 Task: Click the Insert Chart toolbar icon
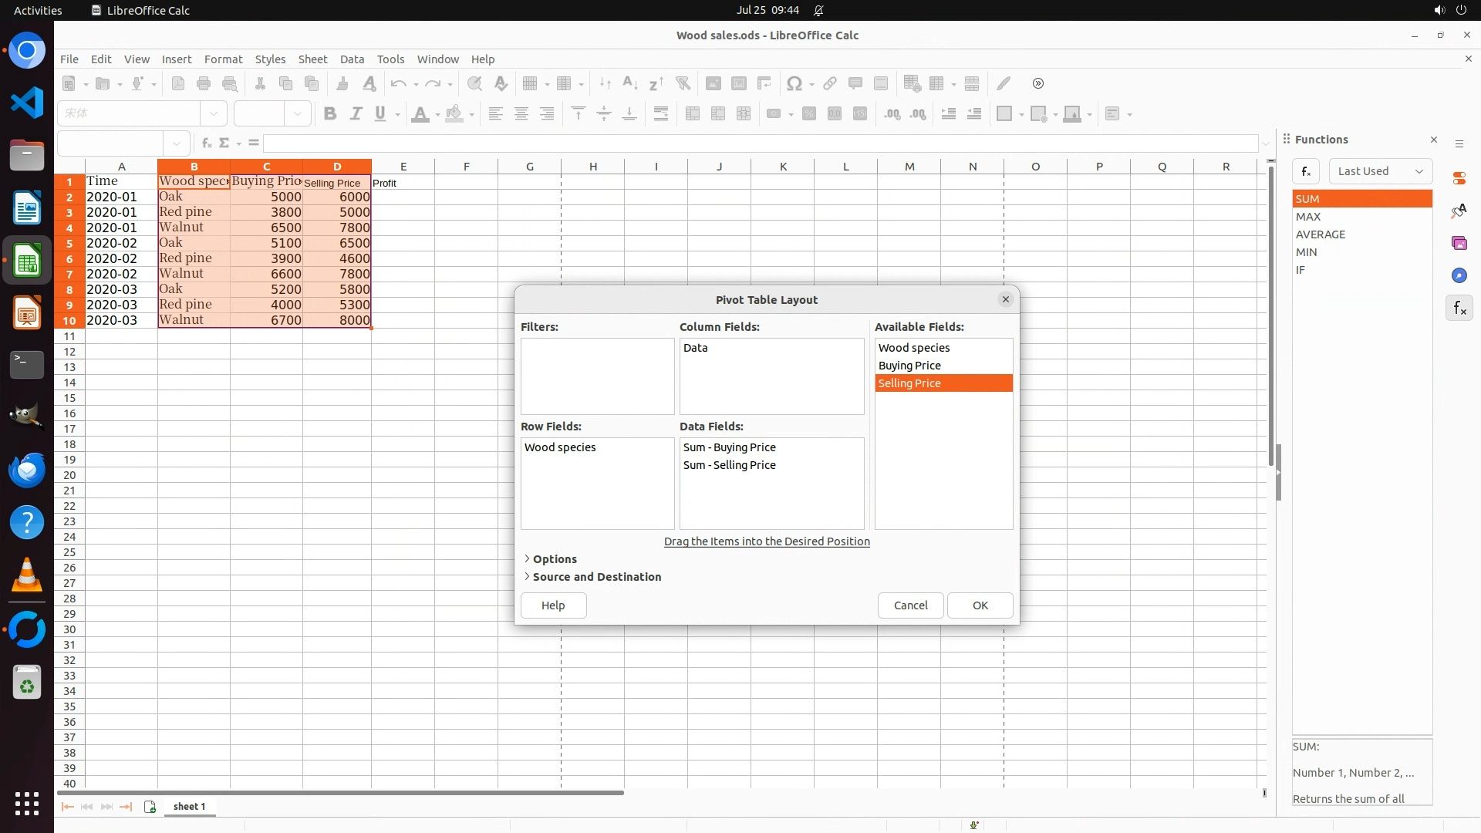click(738, 83)
